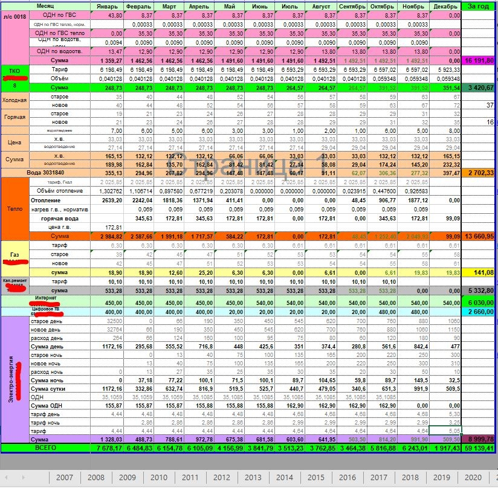Open the 2019 sheet tab
Viewport: 498px width, 488px height.
[x=442, y=478]
